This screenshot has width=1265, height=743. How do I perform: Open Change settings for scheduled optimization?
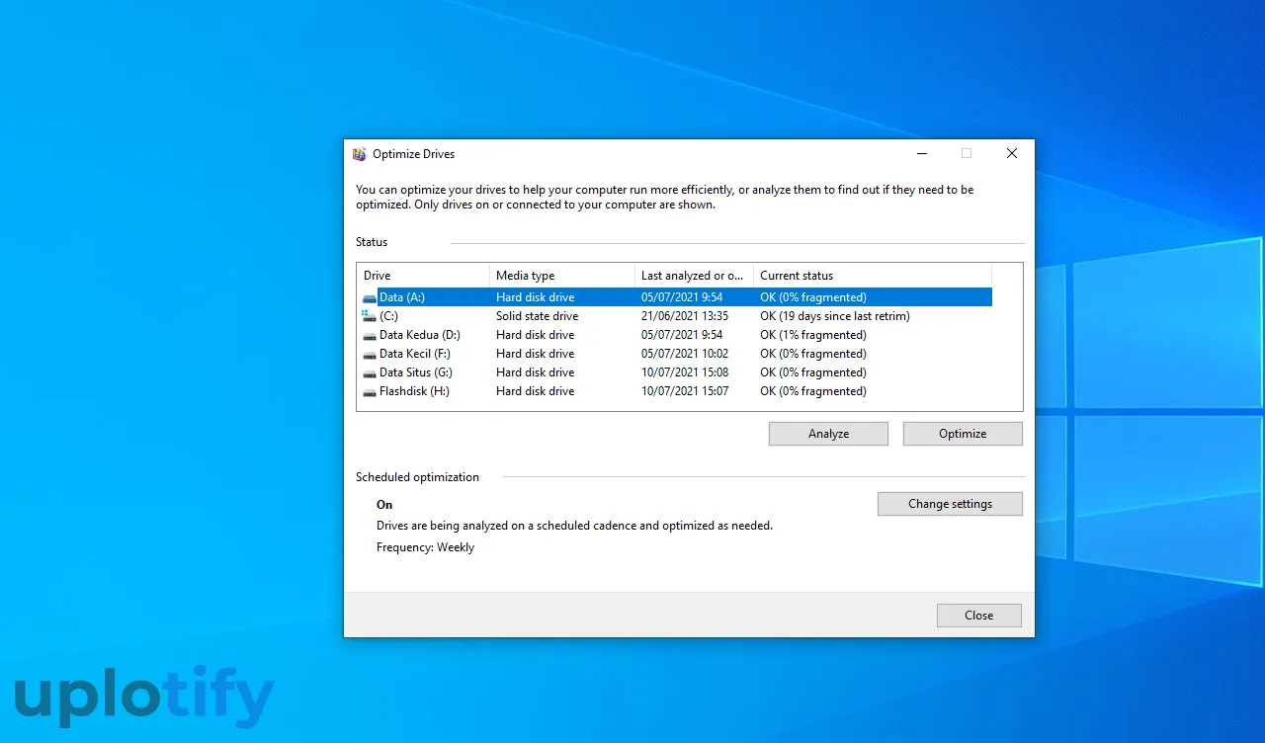click(950, 504)
